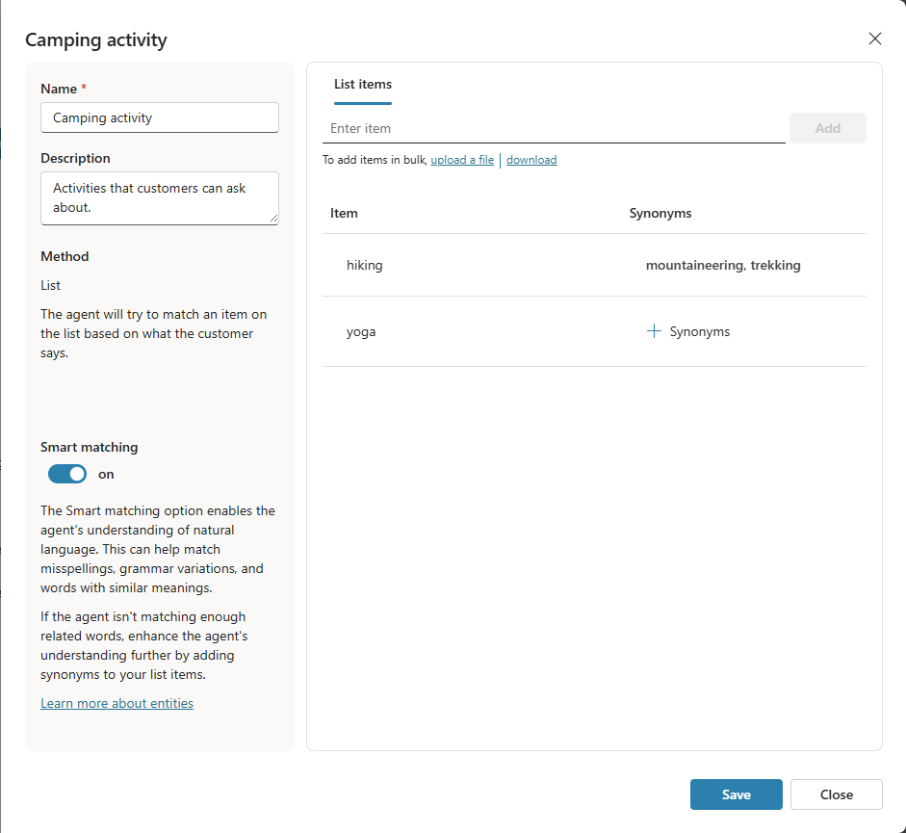
Task: Click the Item column header
Action: 344,213
